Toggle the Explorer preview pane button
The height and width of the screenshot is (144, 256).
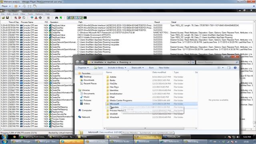click(228, 68)
